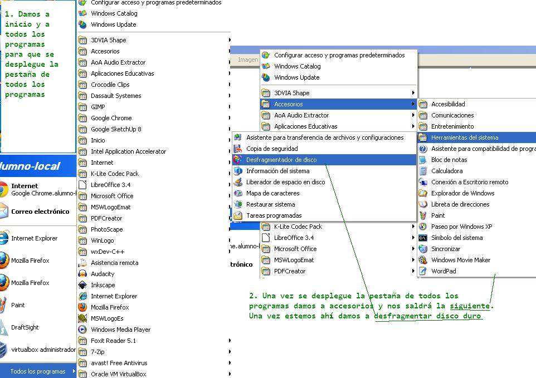Open the Dassault Systemes folder
The height and width of the screenshot is (378, 536).
tap(154, 96)
